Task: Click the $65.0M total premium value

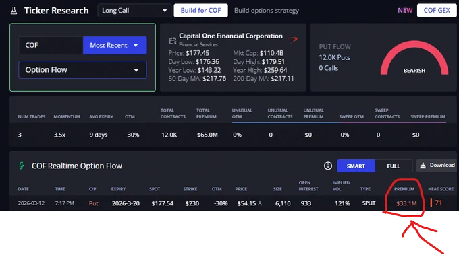Action: click(x=207, y=135)
